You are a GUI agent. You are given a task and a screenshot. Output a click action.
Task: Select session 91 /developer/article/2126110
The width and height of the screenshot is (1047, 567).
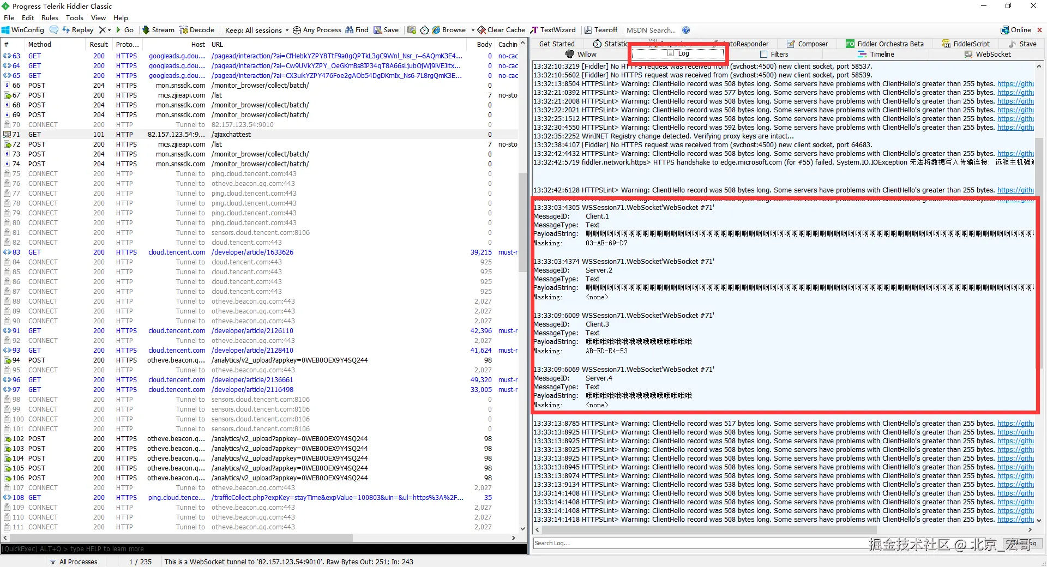(x=260, y=330)
